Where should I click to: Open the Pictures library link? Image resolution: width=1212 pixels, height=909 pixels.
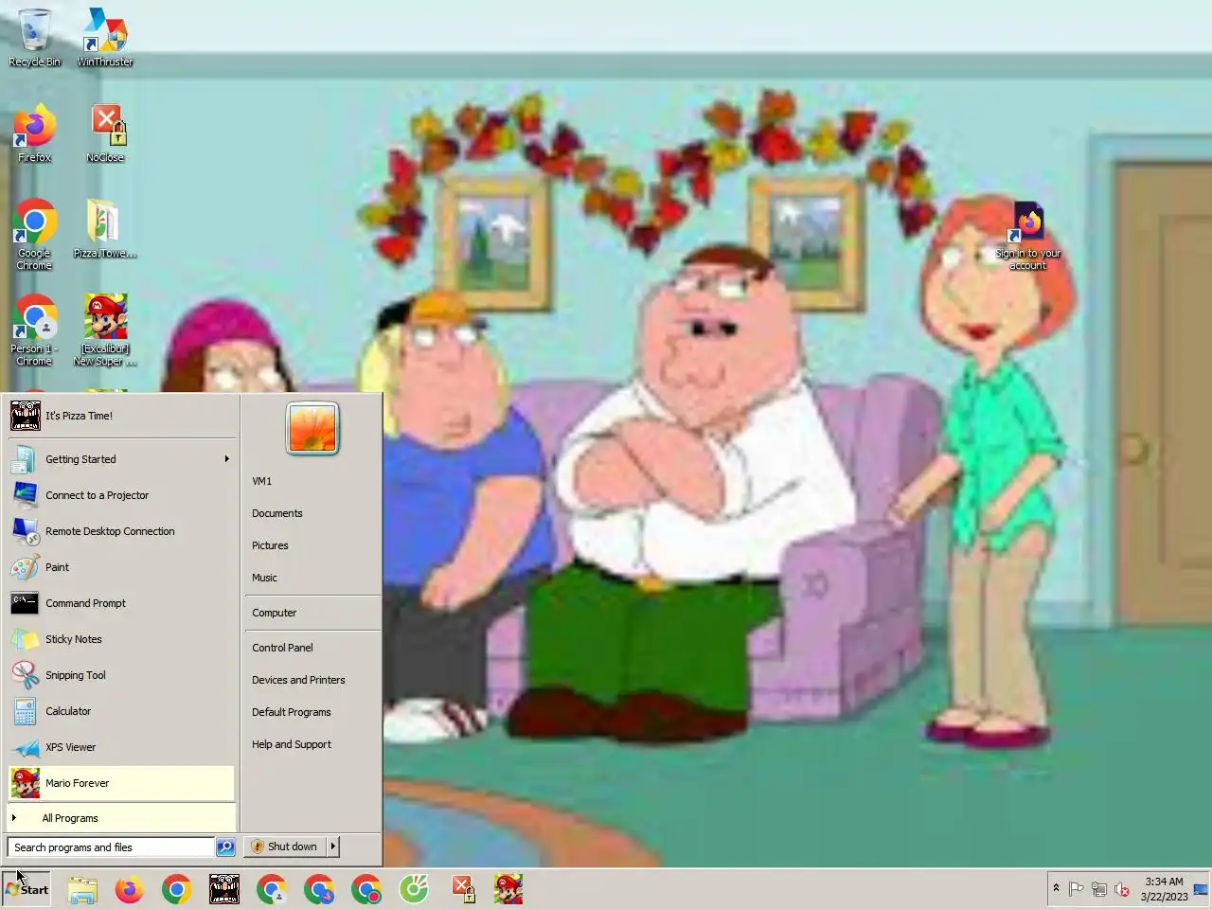coord(312,545)
